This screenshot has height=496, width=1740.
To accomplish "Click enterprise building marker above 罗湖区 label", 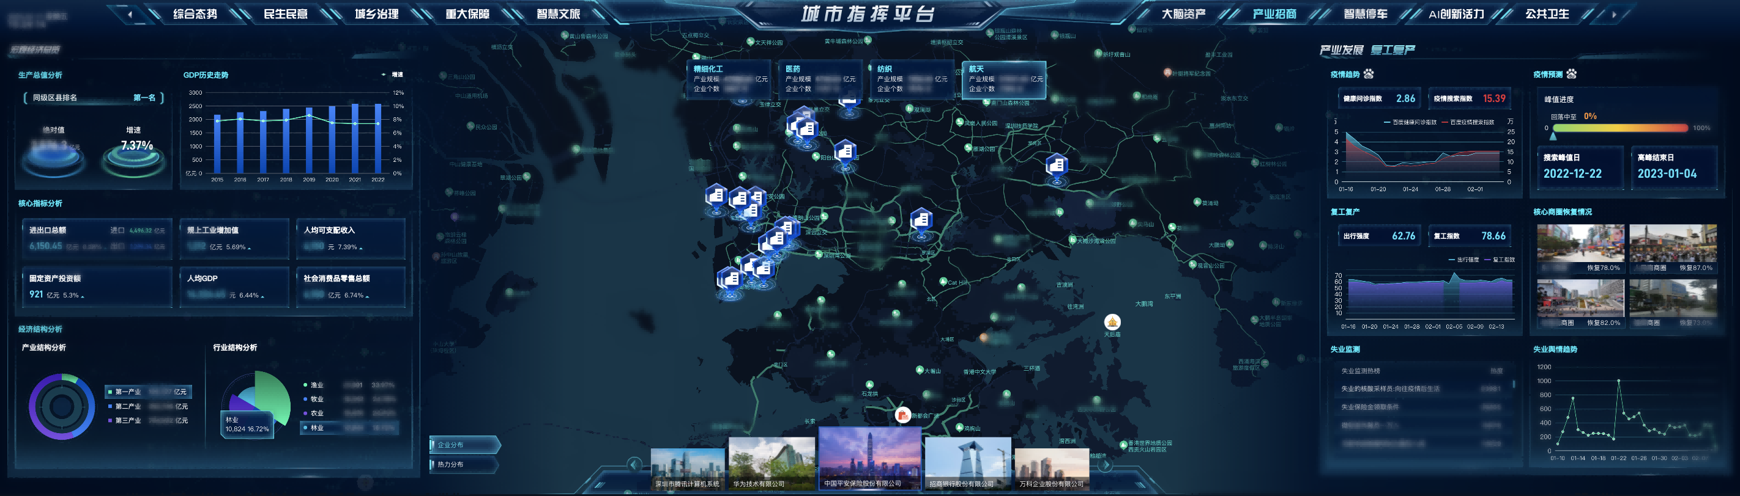I will 921,221.
